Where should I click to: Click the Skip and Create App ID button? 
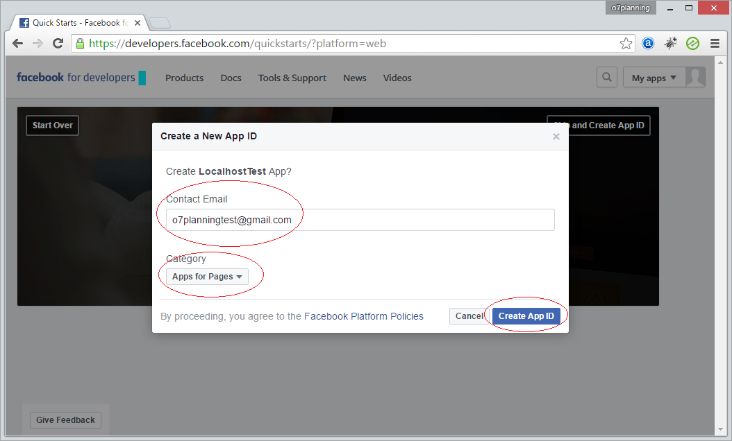[x=599, y=126]
